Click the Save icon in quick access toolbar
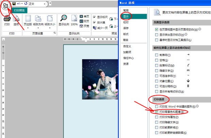The image size is (211, 138). 14,4
